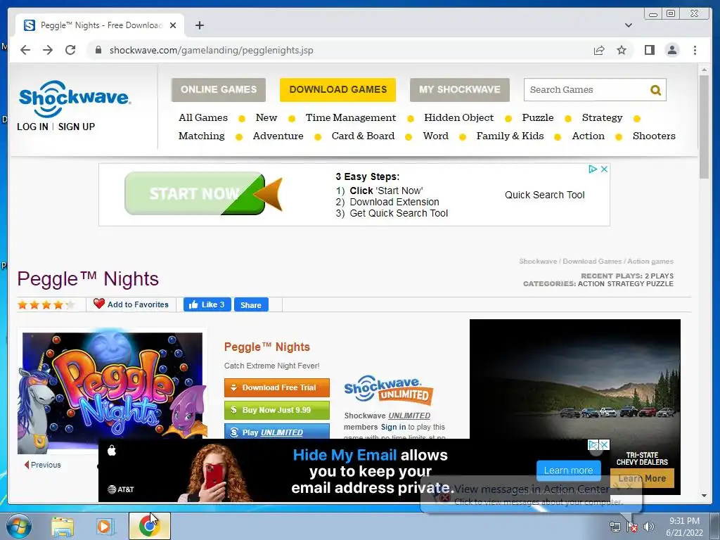720x540 pixels.
Task: Bookmark the page with star icon
Action: pyautogui.click(x=622, y=50)
